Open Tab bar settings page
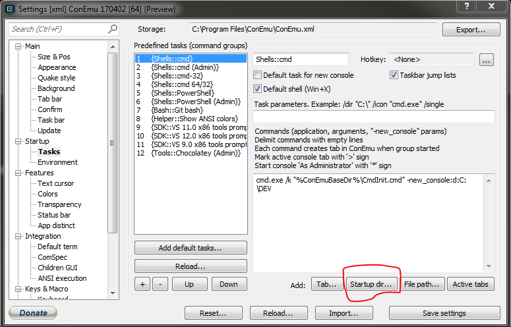Viewport: 511px width, 327px height. click(49, 99)
